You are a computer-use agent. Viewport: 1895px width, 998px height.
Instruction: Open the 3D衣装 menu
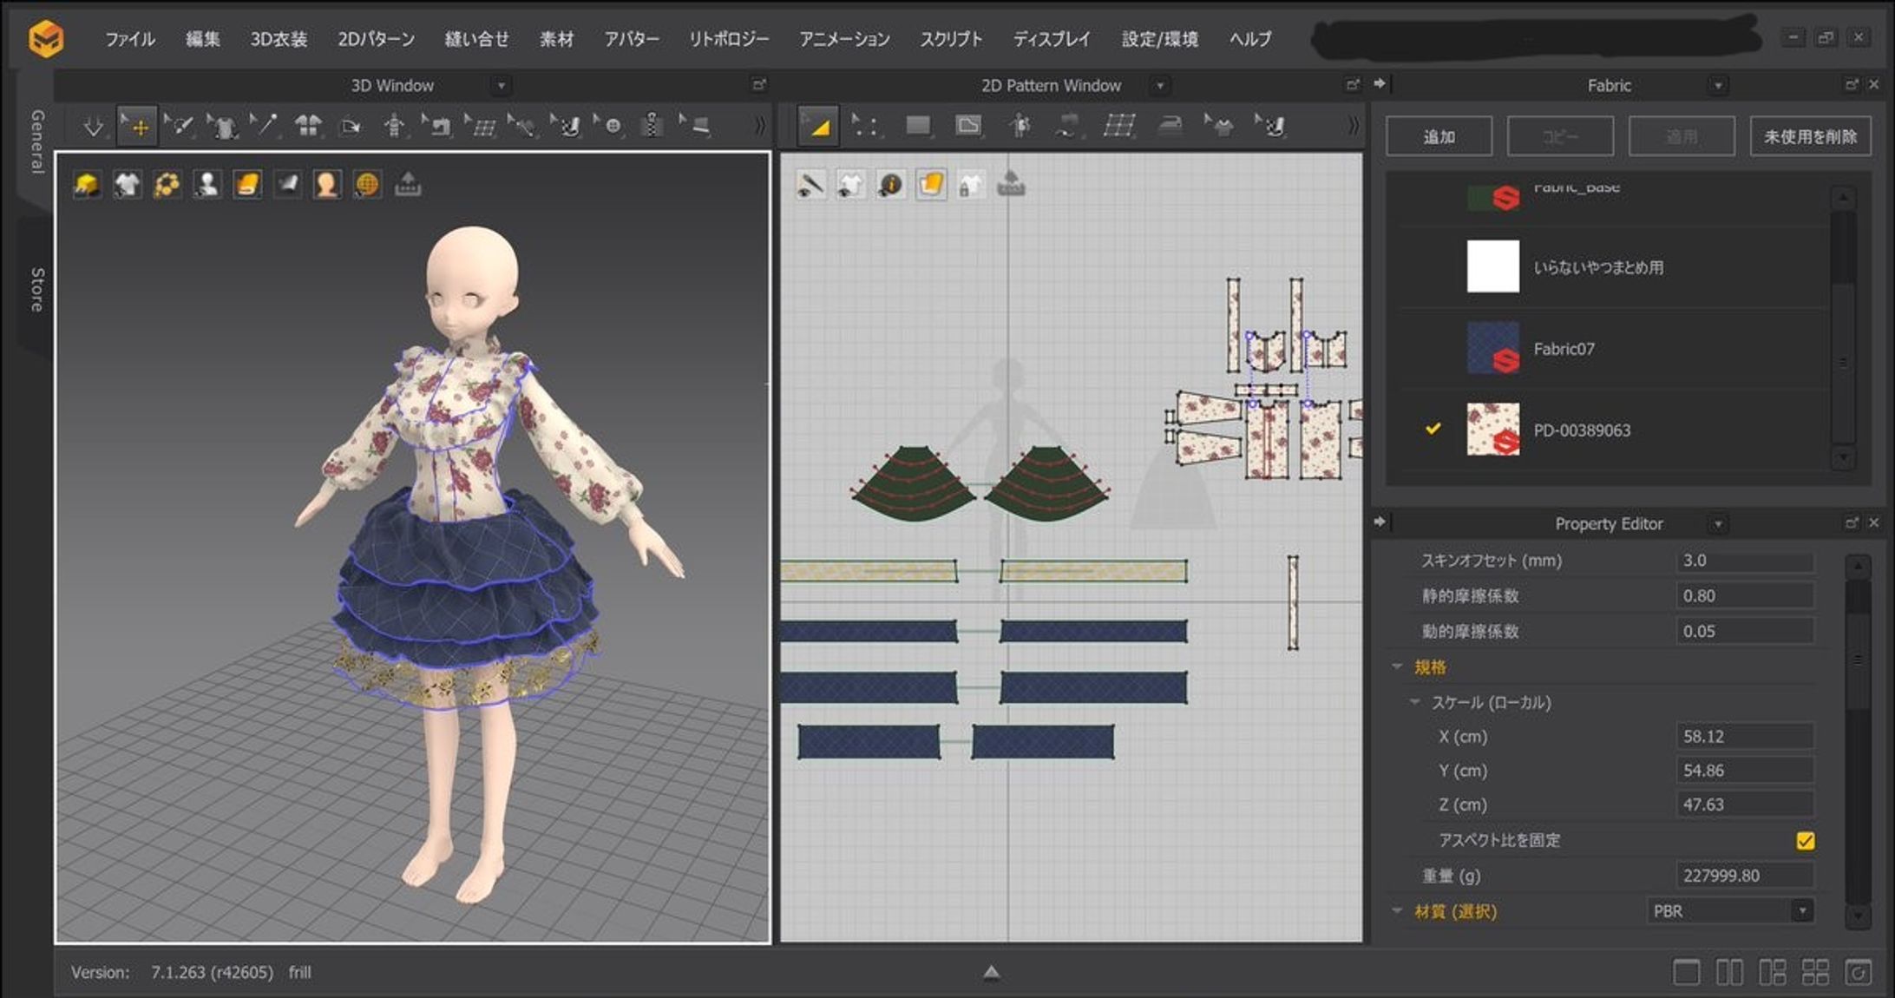pyautogui.click(x=279, y=39)
